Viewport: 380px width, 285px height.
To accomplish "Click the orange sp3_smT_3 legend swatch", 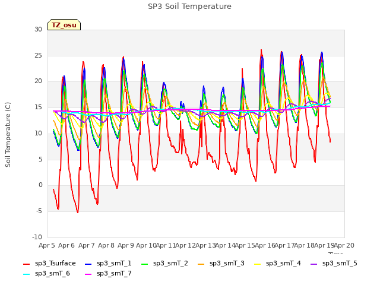I will 201,264.
